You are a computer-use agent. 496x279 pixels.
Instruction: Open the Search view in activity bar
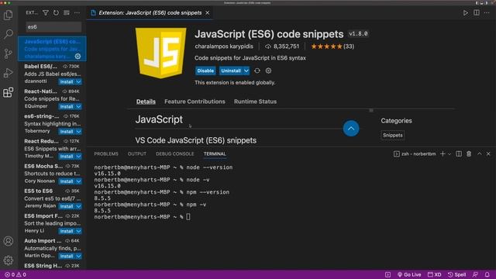[9, 34]
